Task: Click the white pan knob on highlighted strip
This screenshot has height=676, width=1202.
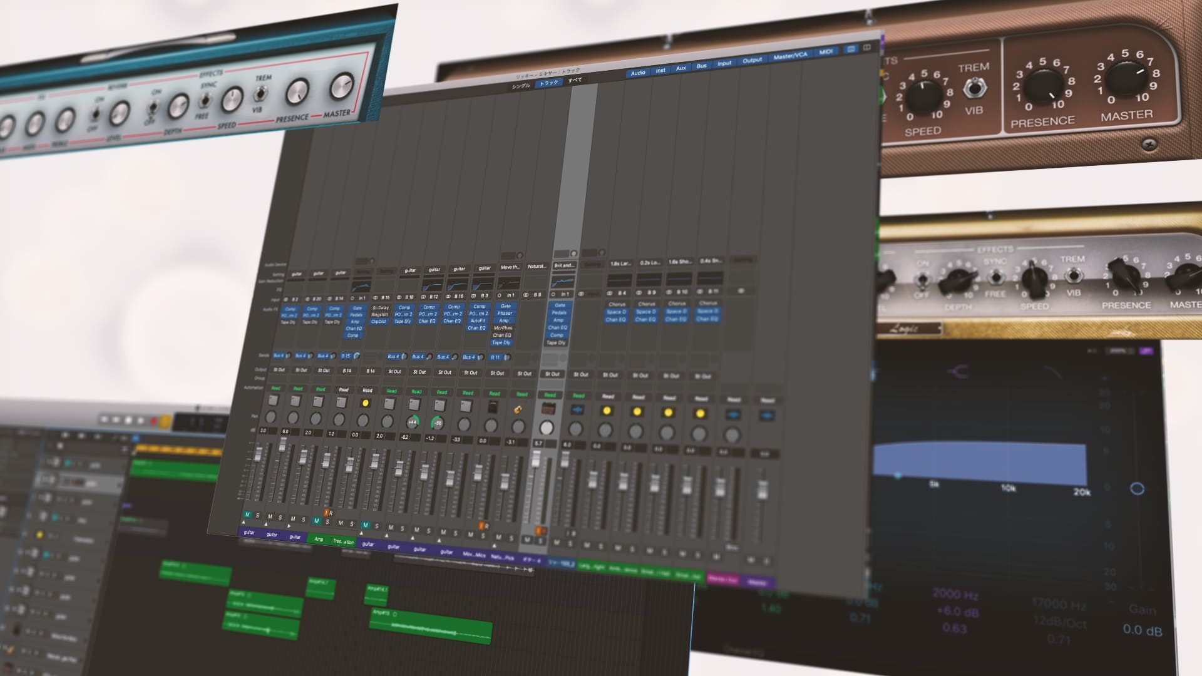Action: tap(547, 428)
